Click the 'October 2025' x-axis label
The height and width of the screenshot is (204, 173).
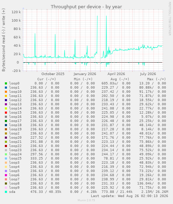pos(53,74)
